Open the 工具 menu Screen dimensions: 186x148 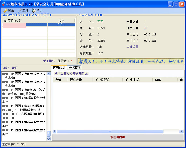tap(23, 11)
